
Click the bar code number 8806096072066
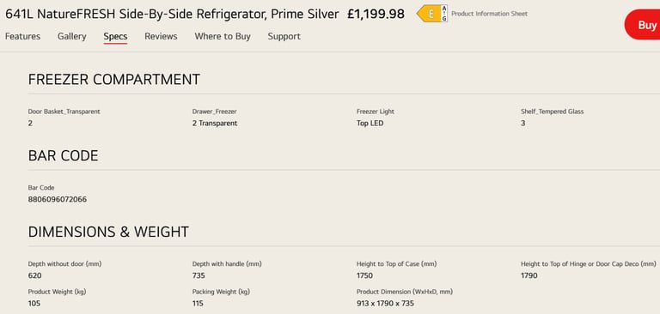pyautogui.click(x=58, y=199)
